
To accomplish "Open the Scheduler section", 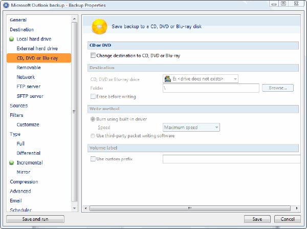I will click(21, 210).
